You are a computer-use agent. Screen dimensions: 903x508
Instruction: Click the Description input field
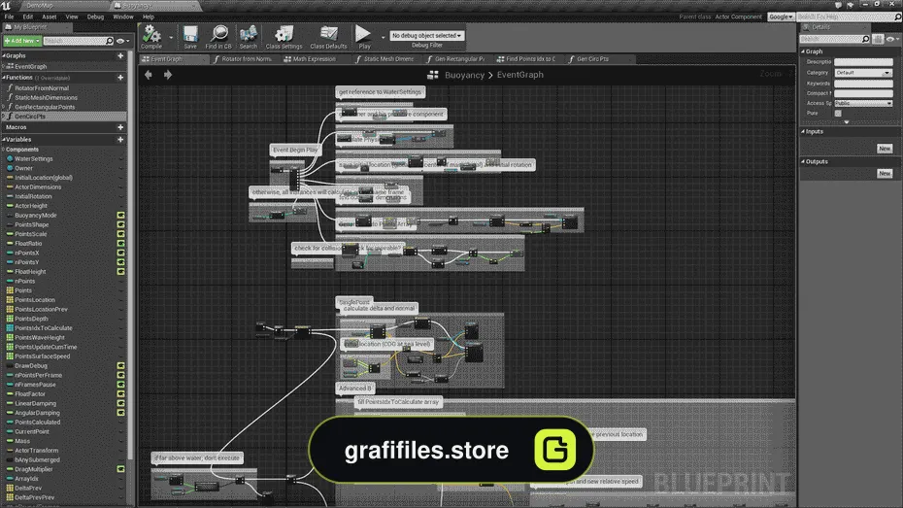pyautogui.click(x=863, y=61)
